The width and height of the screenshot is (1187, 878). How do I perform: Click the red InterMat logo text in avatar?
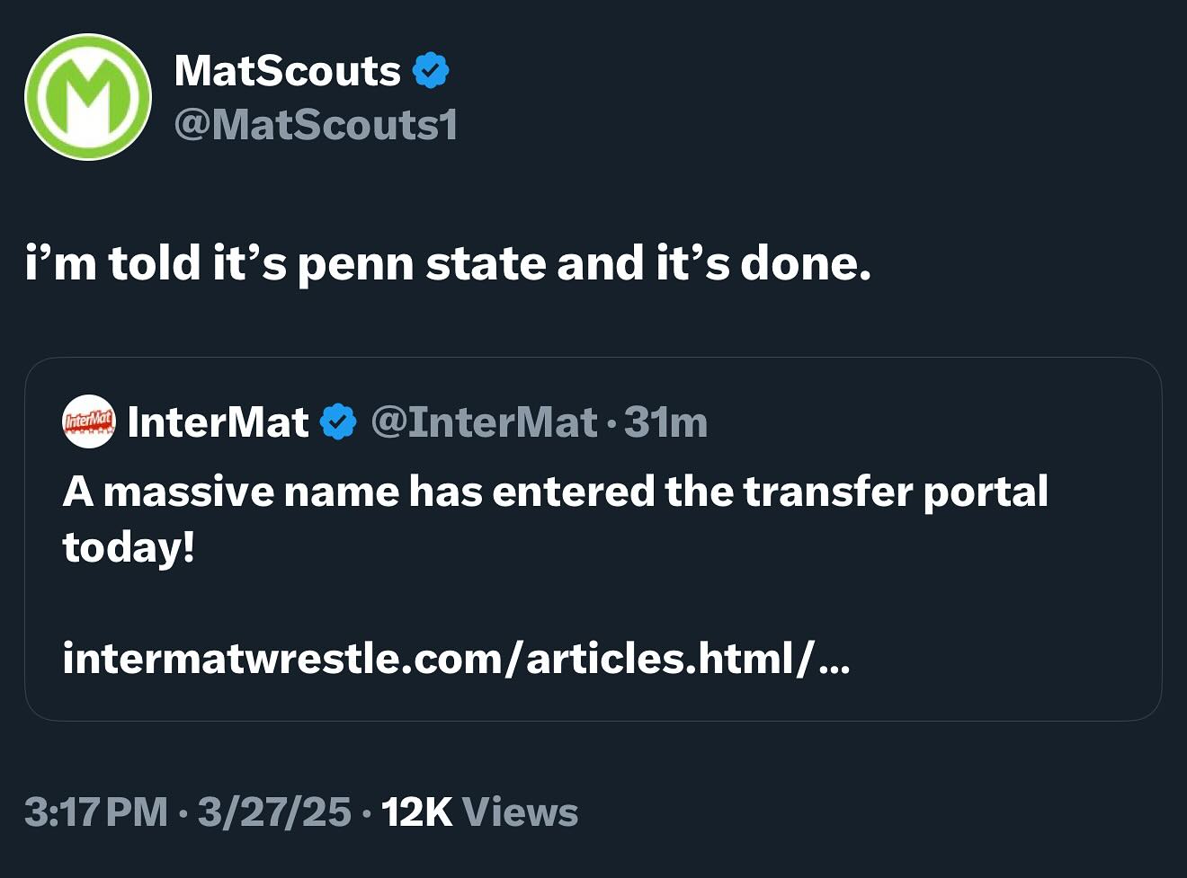pos(88,420)
